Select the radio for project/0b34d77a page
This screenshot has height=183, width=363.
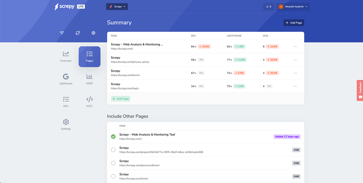(113, 150)
